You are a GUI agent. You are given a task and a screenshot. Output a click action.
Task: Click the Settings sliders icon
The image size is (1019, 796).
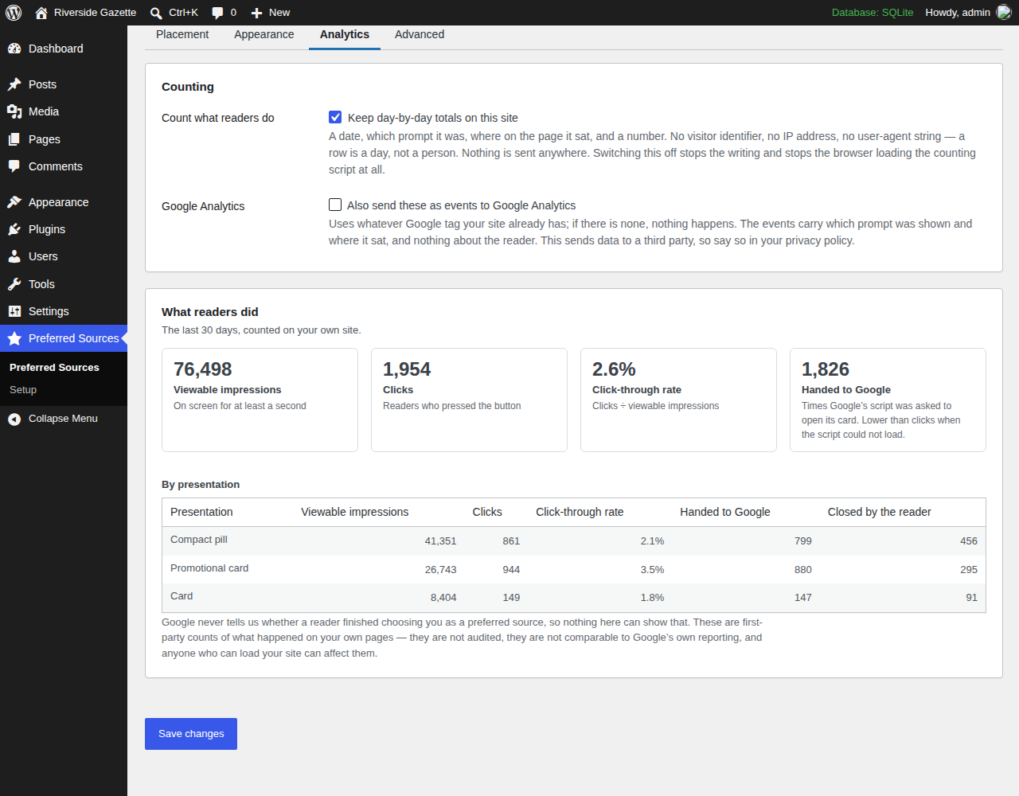[x=14, y=311]
